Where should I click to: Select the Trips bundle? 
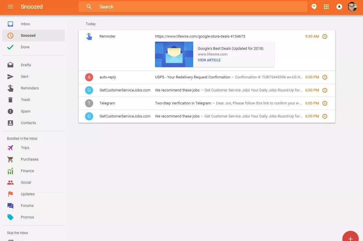coord(25,148)
